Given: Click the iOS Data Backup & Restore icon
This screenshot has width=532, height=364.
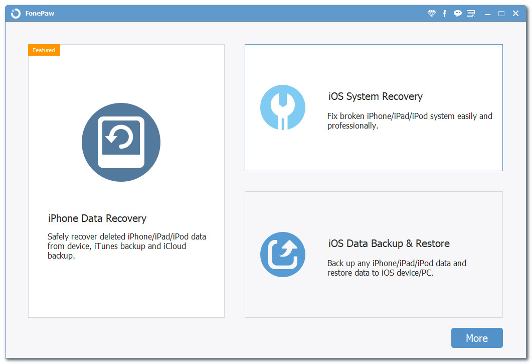Looking at the screenshot, I should point(283,255).
